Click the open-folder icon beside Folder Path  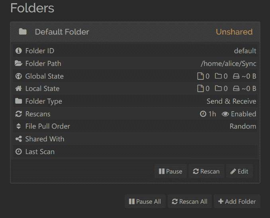coord(18,64)
